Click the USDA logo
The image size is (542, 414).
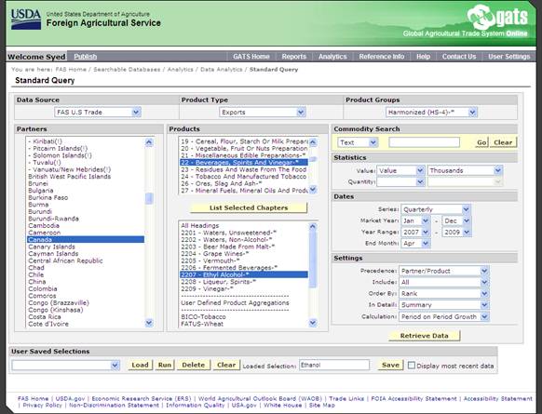coord(26,20)
